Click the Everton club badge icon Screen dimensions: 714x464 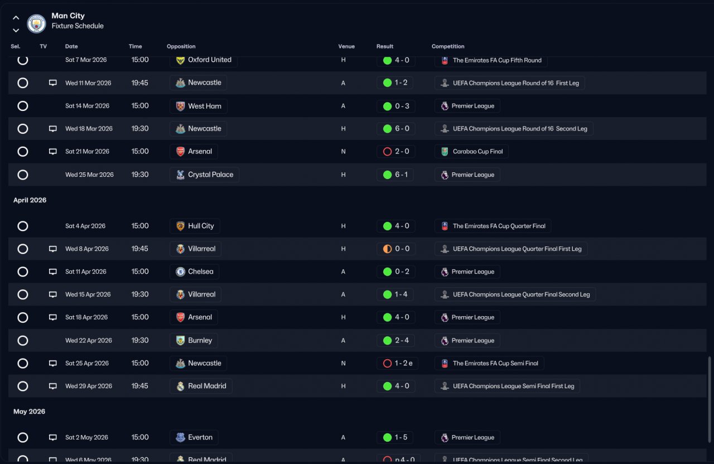coord(180,437)
